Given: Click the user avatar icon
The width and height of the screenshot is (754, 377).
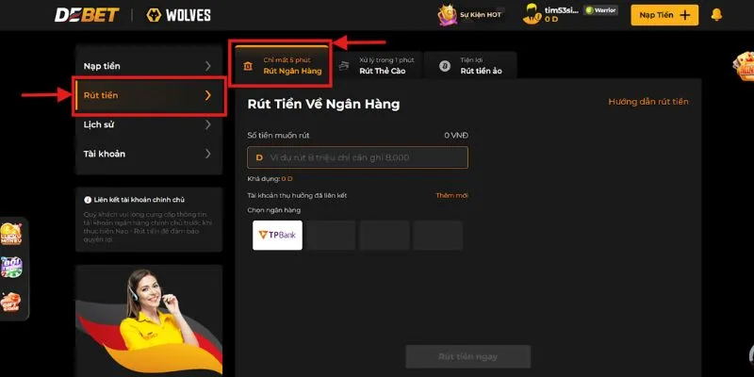Looking at the screenshot, I should [530, 14].
